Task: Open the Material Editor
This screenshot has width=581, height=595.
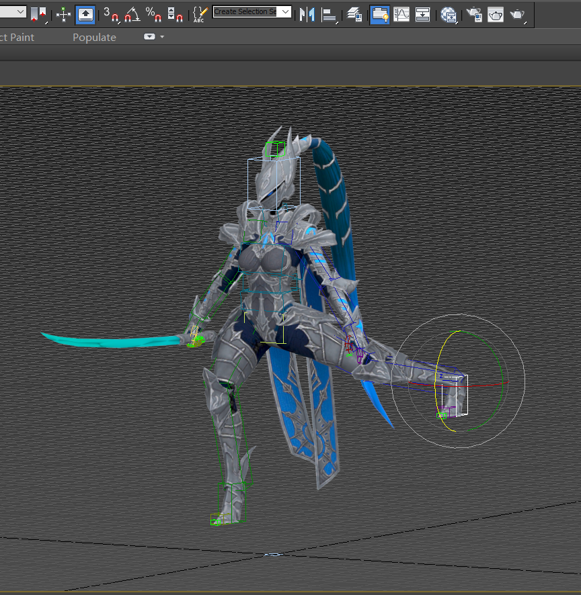Action: tap(449, 13)
